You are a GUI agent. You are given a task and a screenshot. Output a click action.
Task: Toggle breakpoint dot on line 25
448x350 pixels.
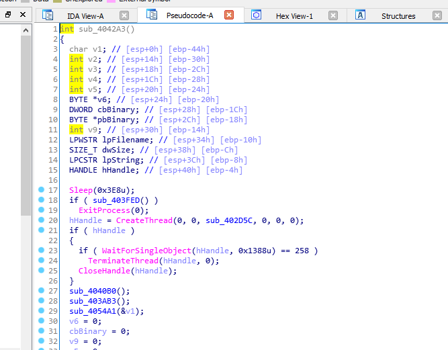[x=41, y=270]
